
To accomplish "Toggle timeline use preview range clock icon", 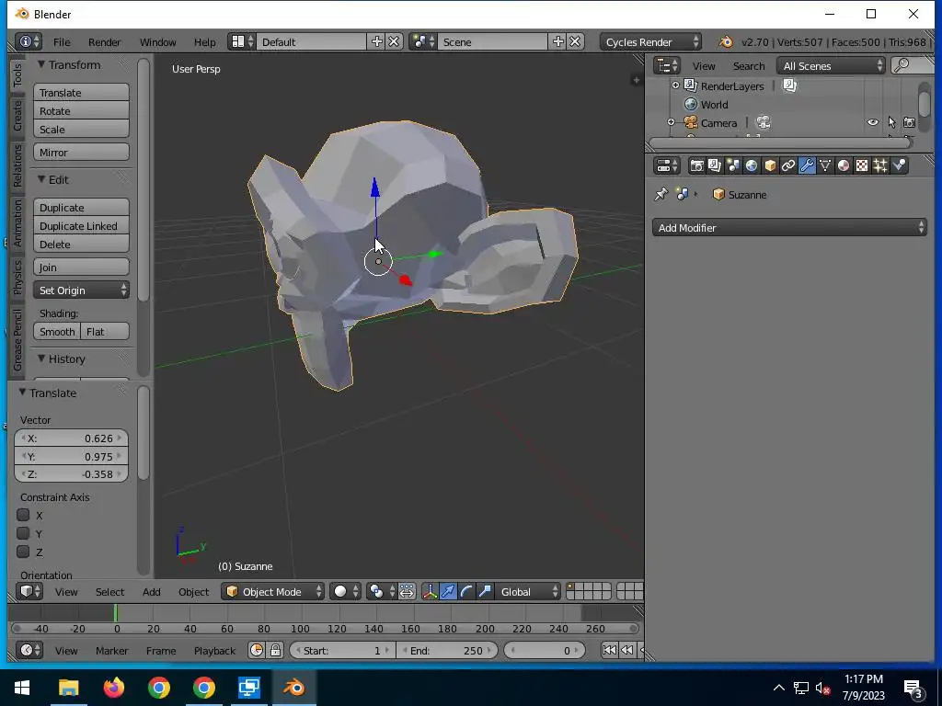I will tap(257, 650).
